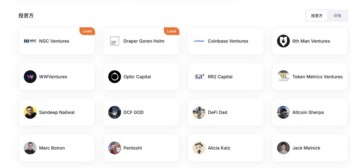The height and width of the screenshot is (168, 351).
Task: Click the NGC Ventures logo icon
Action: coord(30,41)
